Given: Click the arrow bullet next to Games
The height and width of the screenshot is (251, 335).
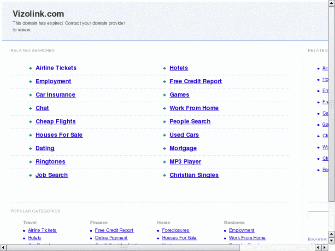Looking at the screenshot, I should click(x=164, y=95).
